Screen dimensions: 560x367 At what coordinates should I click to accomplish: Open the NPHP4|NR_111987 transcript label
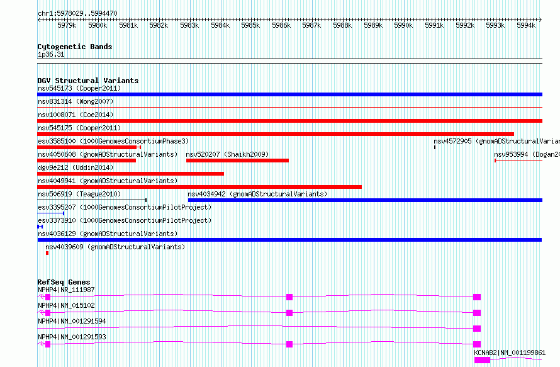pos(66,290)
